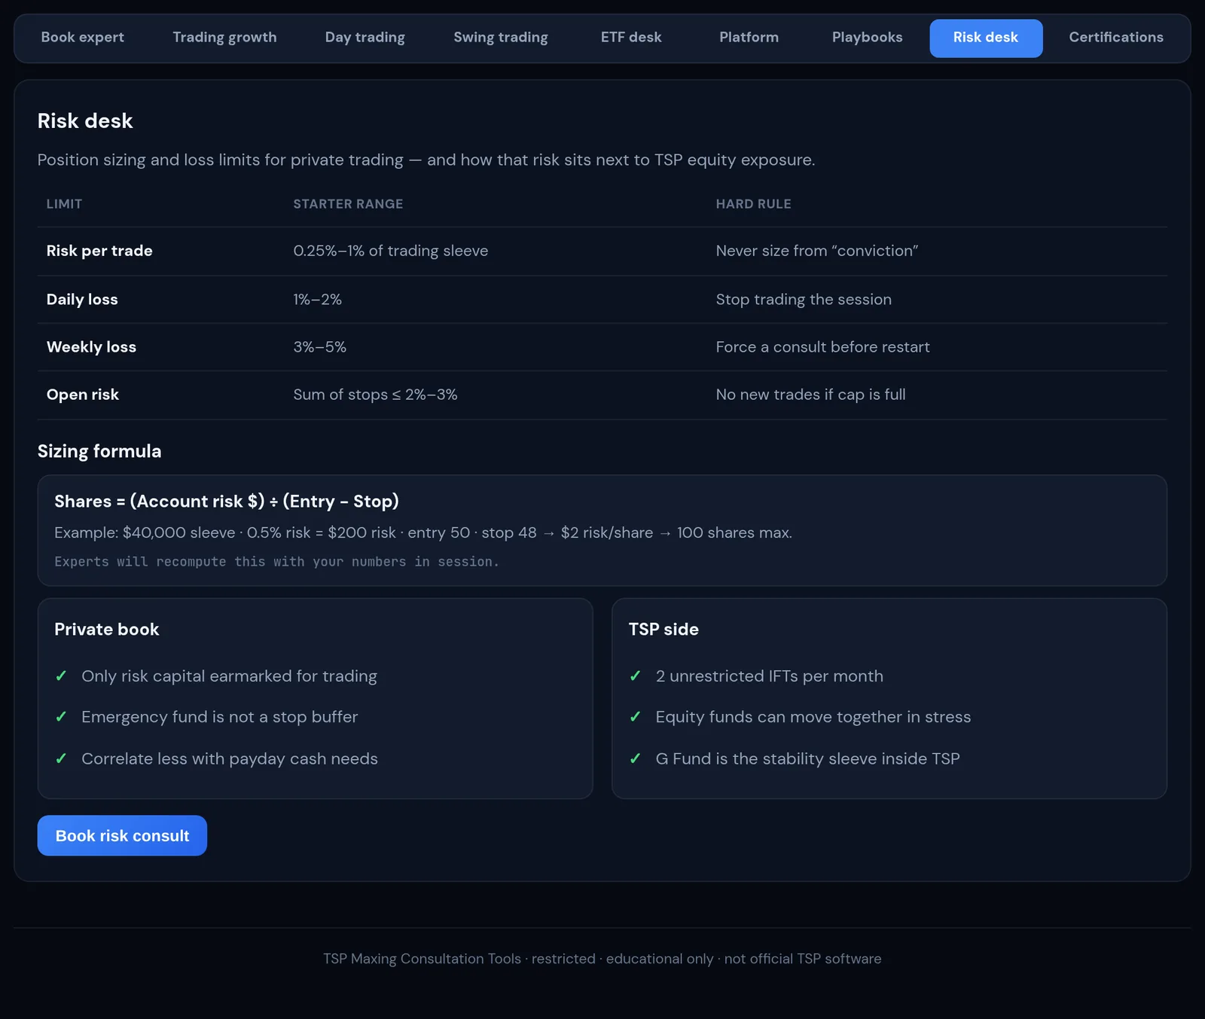Screen dimensions: 1205x1019
Task: Click checkmark beside G Fund stability sleeve
Action: [636, 758]
